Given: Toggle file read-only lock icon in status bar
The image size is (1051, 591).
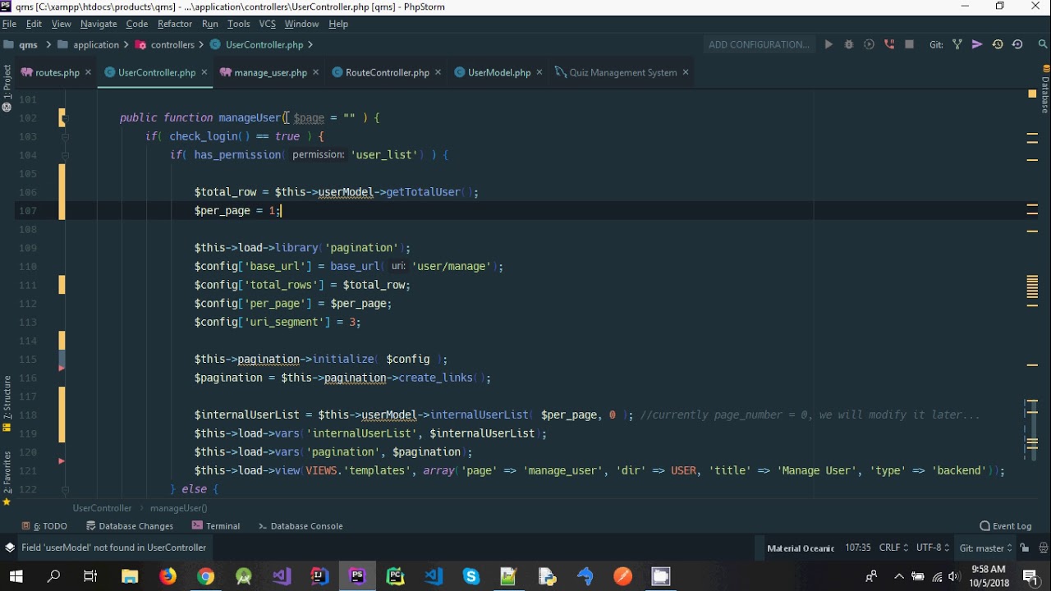Looking at the screenshot, I should click(x=1025, y=547).
